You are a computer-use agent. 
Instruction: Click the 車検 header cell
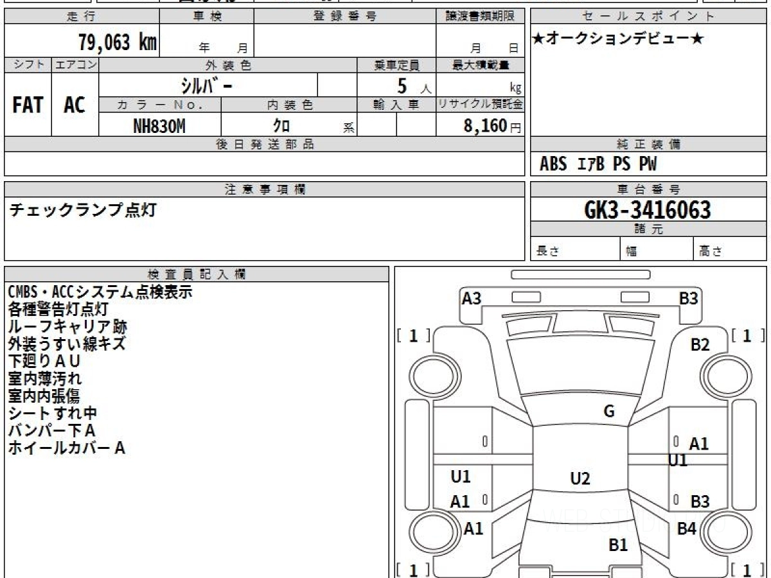(x=206, y=17)
